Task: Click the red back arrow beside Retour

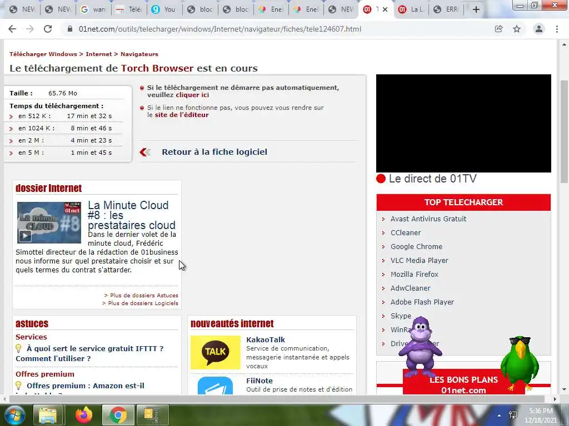Action: (x=145, y=152)
